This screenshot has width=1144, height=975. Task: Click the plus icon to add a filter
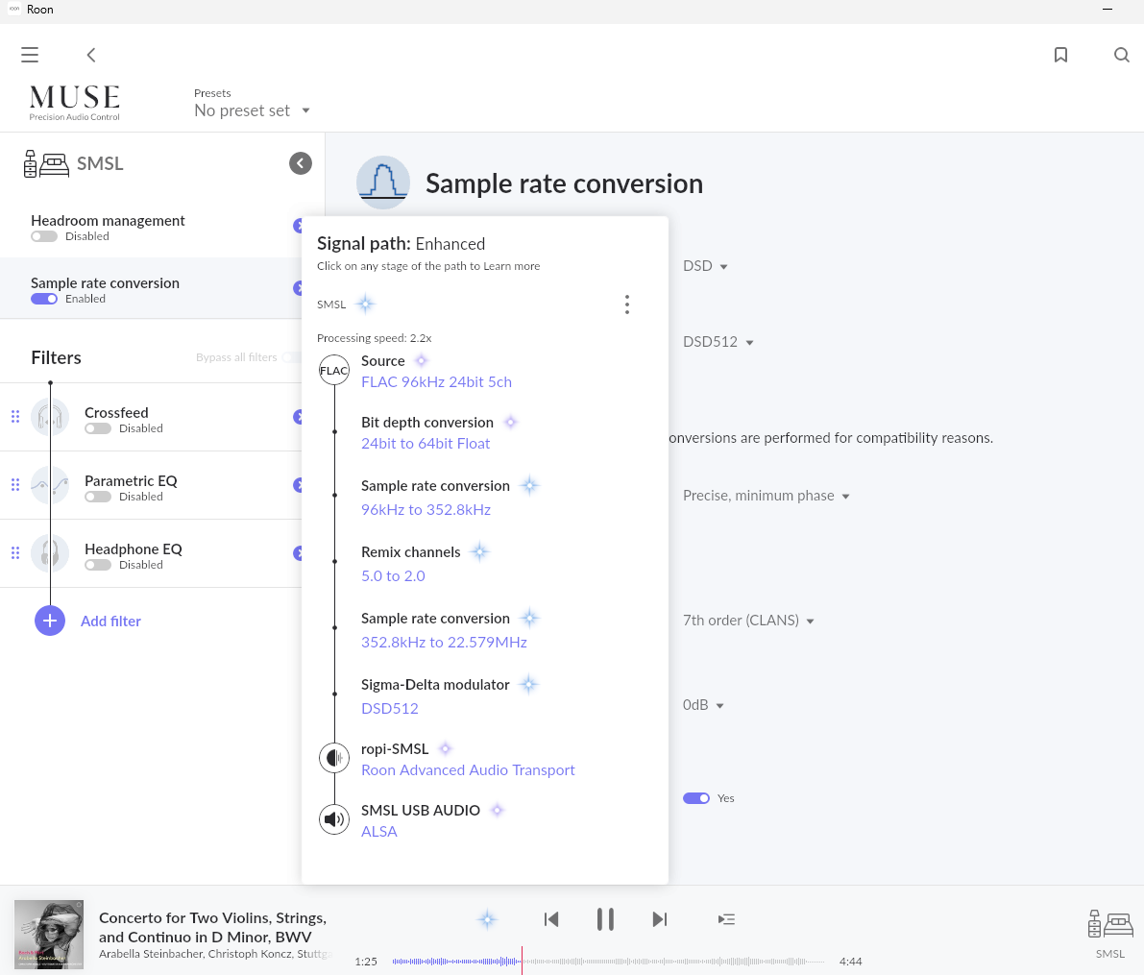point(50,622)
